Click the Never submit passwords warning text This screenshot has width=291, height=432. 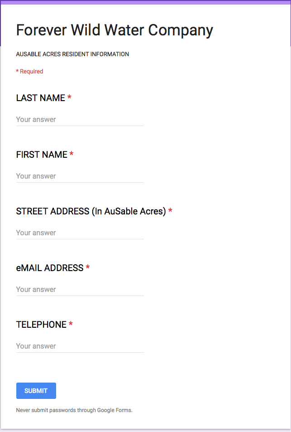click(x=74, y=410)
